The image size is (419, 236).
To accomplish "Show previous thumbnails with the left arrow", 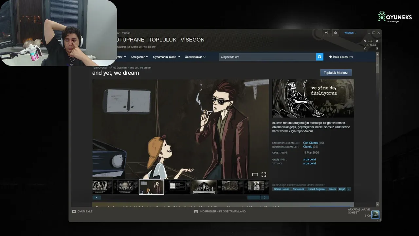I will click(97, 198).
